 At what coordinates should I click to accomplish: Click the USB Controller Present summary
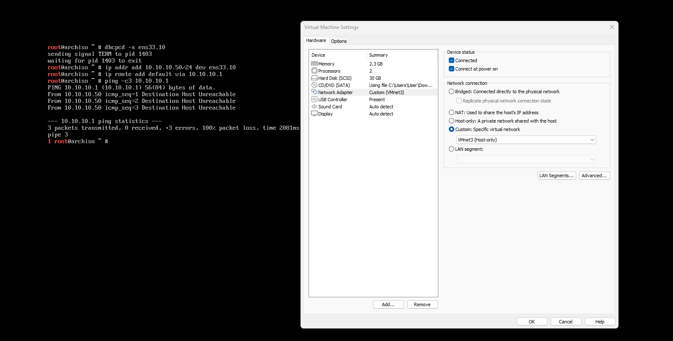click(x=377, y=100)
